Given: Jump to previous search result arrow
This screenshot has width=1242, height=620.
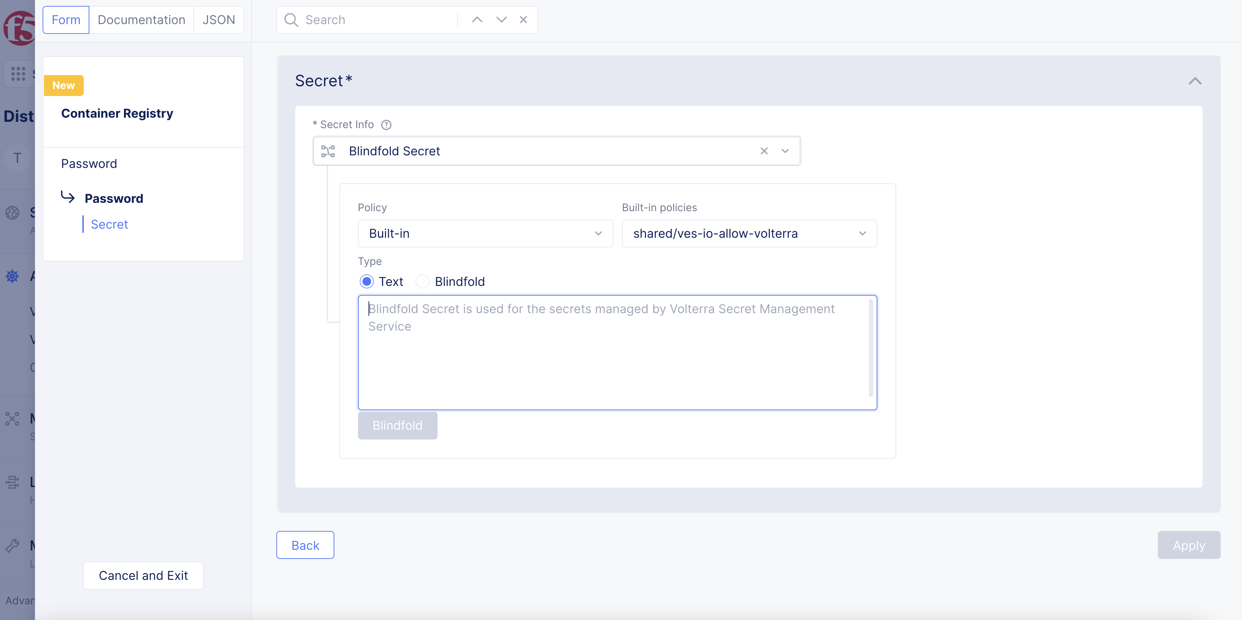Looking at the screenshot, I should [477, 20].
